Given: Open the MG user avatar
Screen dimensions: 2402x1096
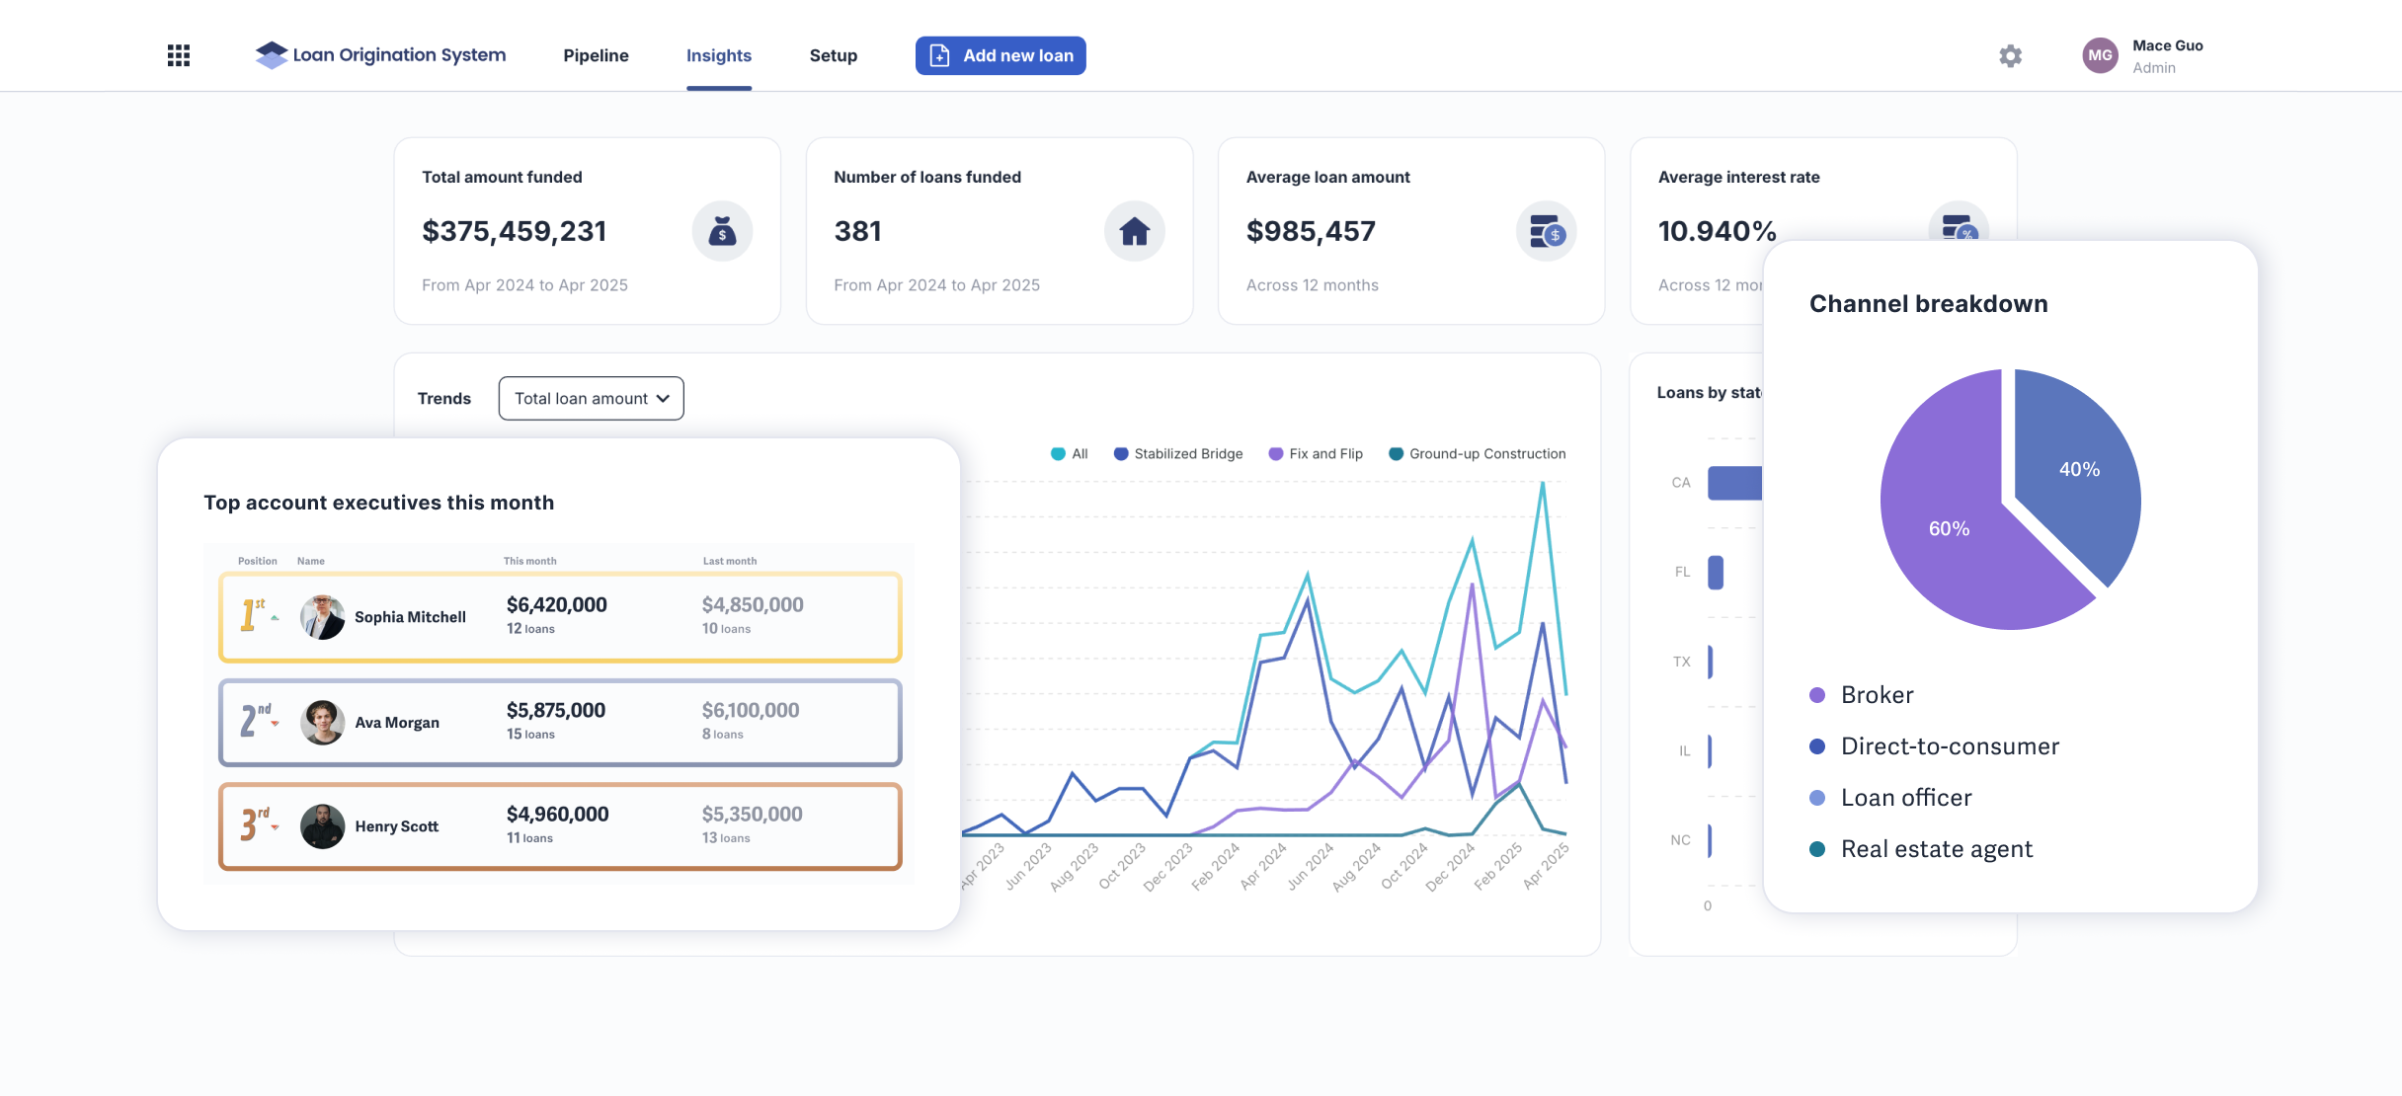Looking at the screenshot, I should 2100,55.
